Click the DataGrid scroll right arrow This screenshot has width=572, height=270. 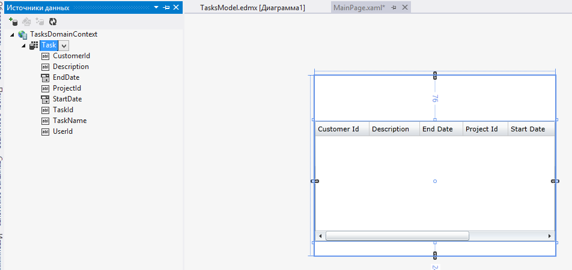550,236
